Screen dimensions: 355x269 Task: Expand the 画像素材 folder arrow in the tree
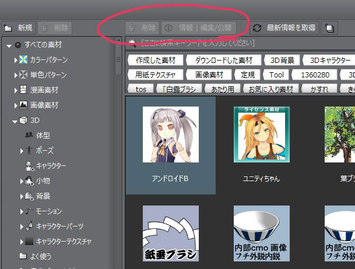16,105
